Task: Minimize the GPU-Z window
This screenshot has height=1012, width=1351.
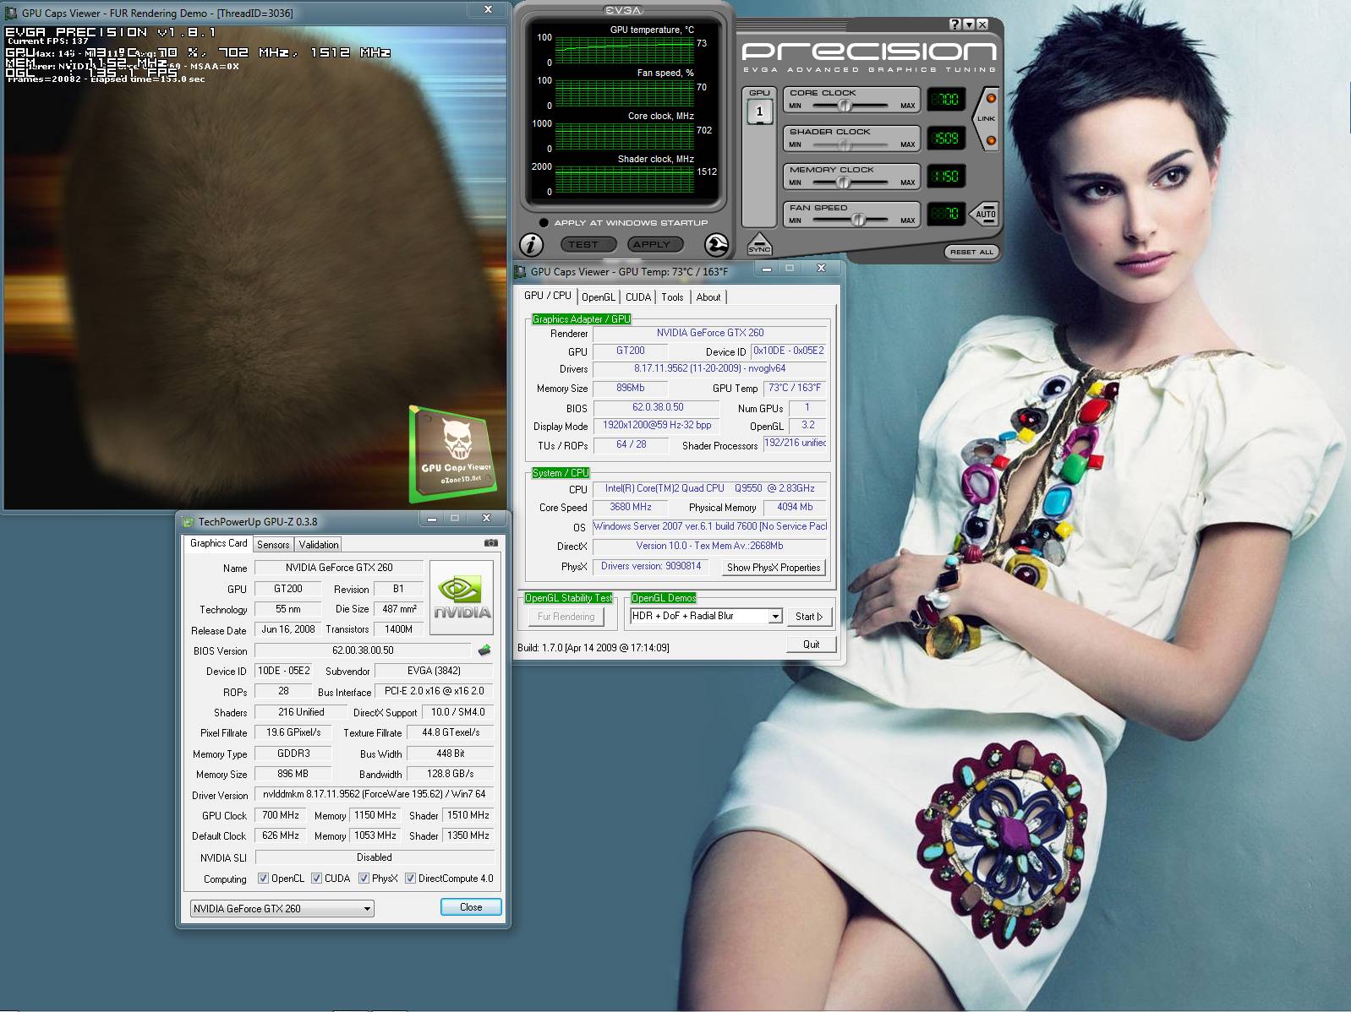Action: 431,518
